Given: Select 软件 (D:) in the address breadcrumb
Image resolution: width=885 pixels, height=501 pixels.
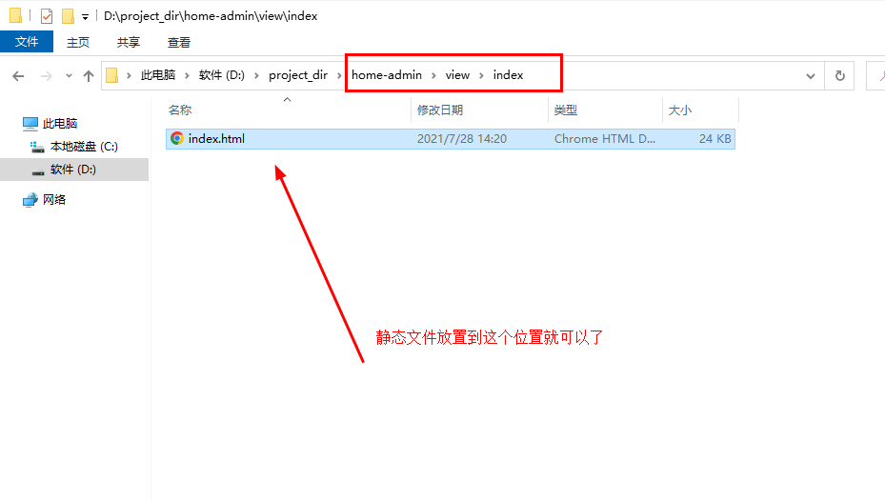Looking at the screenshot, I should (x=222, y=75).
